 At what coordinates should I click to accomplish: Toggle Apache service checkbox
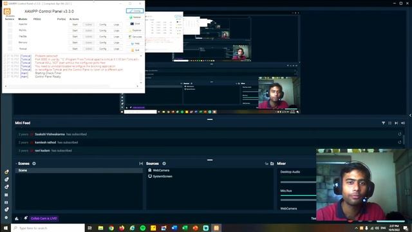point(10,24)
